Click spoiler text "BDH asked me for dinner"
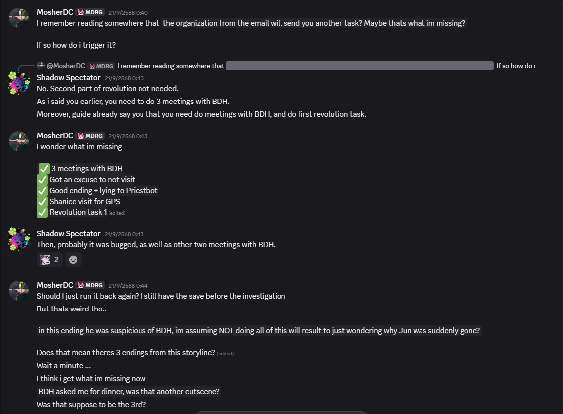 pos(129,392)
